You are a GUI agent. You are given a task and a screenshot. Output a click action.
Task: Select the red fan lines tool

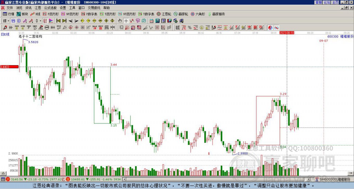tap(127, 28)
